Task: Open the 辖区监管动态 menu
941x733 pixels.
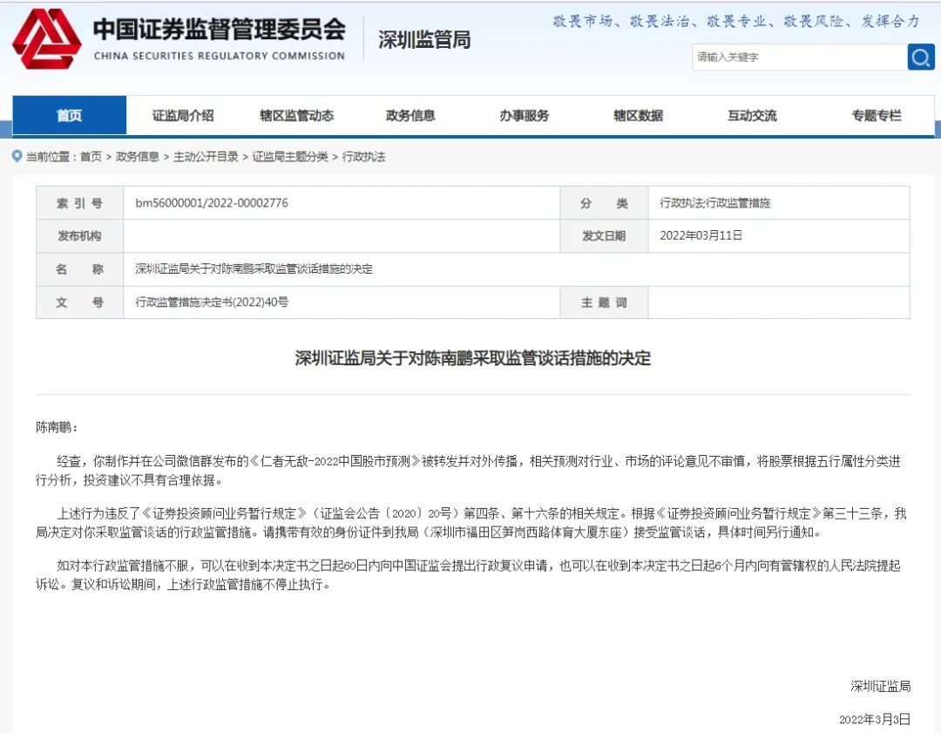Action: click(x=298, y=114)
